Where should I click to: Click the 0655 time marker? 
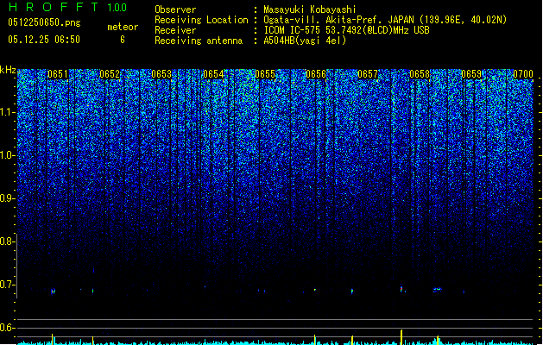[x=265, y=74]
